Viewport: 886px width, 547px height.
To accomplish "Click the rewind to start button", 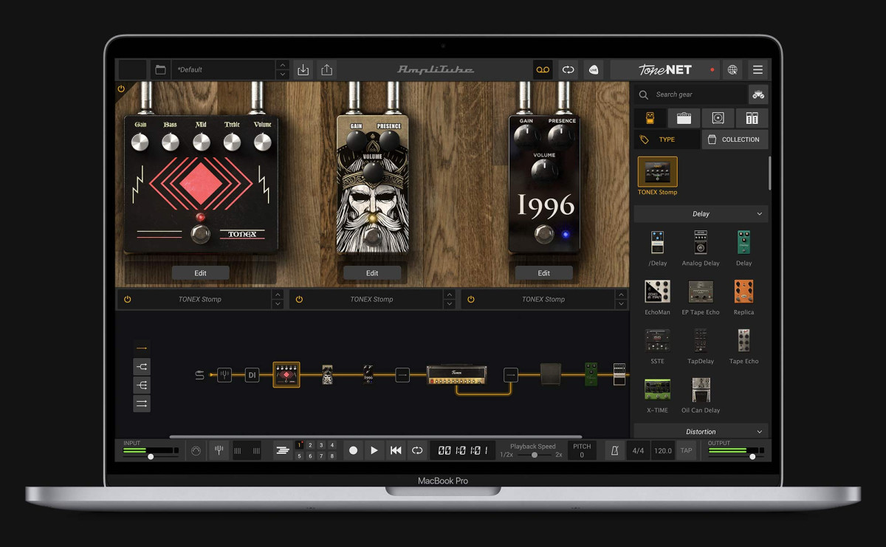I will pos(396,450).
